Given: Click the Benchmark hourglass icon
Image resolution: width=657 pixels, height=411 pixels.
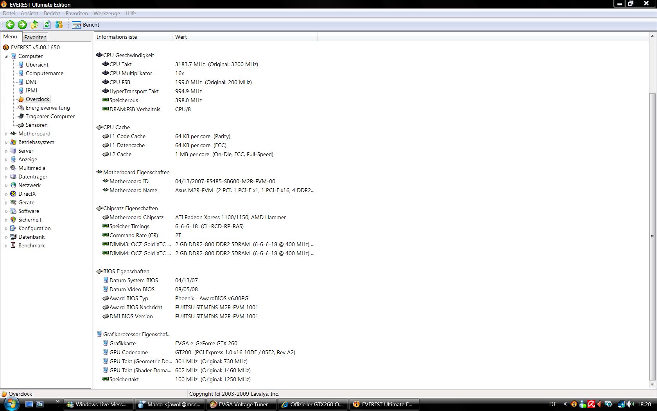Looking at the screenshot, I should 13,245.
